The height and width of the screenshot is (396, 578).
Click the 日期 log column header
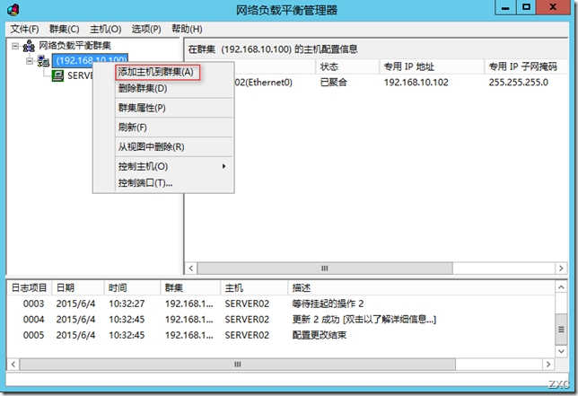point(78,288)
